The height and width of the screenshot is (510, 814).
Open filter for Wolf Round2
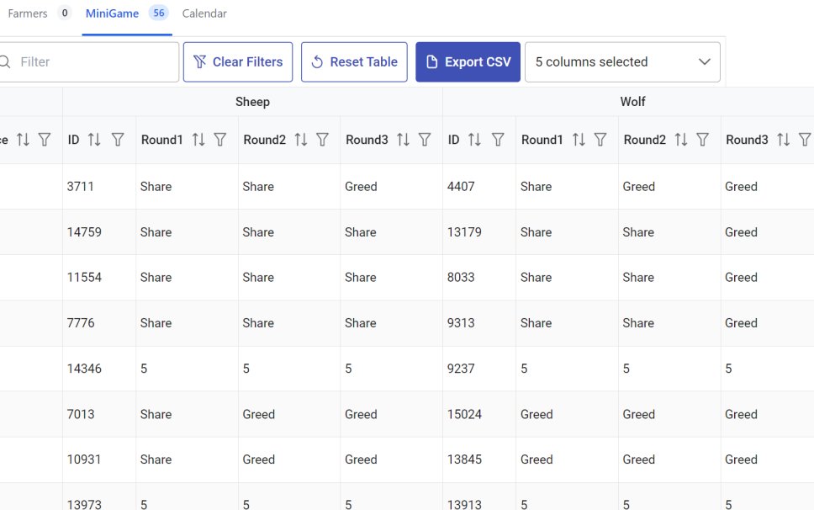coord(702,140)
